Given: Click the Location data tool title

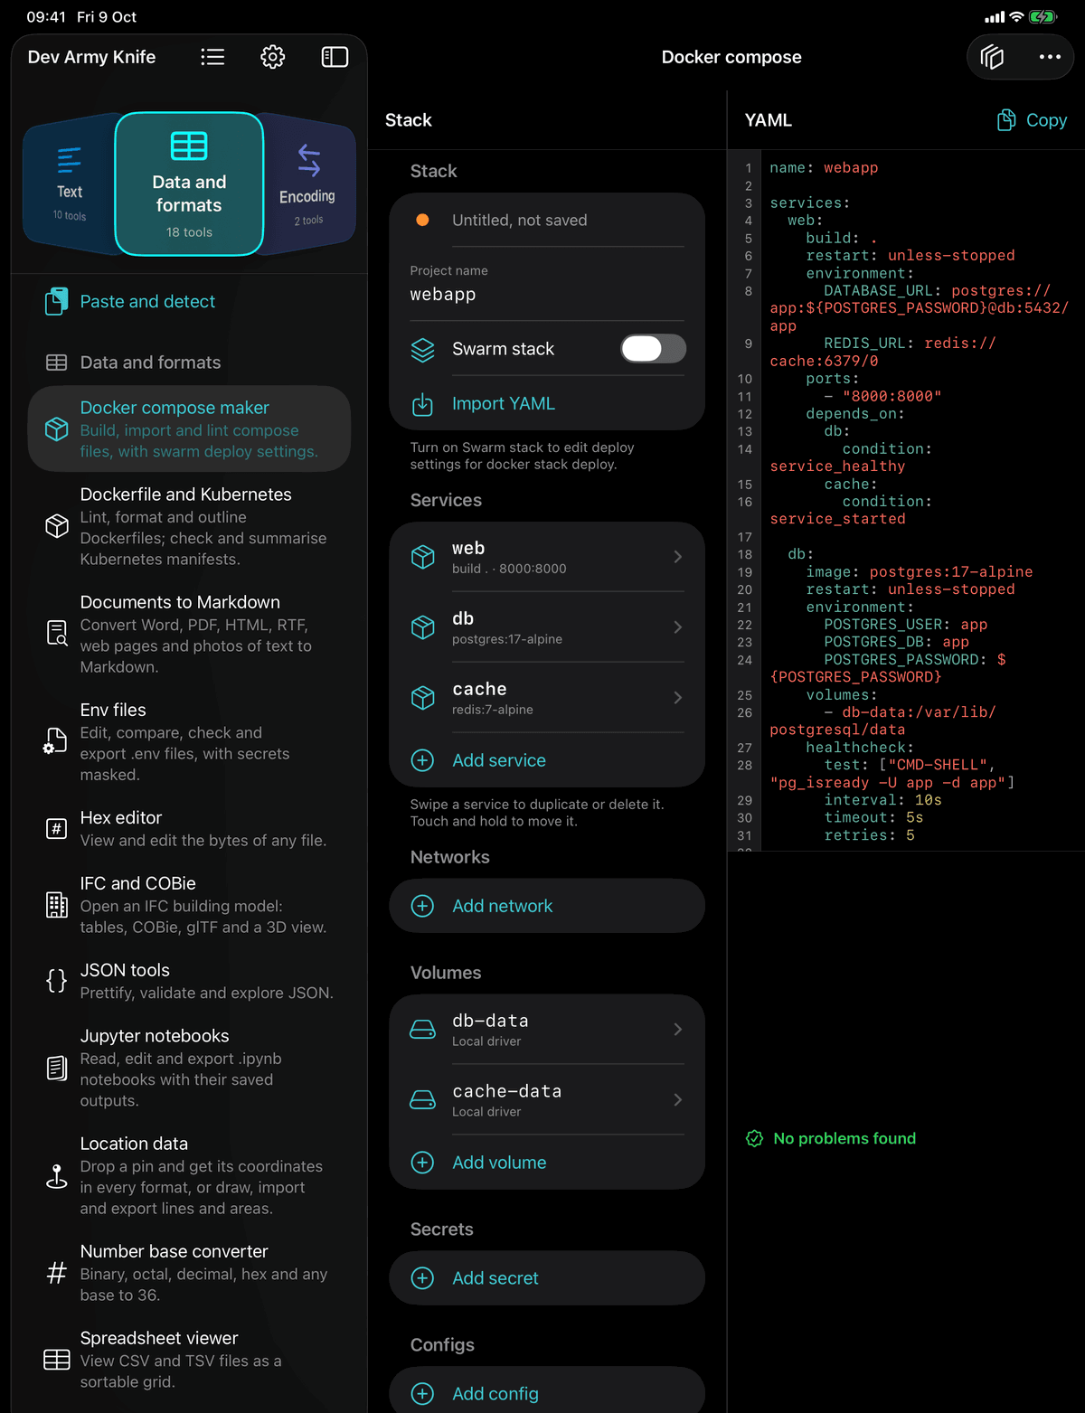Looking at the screenshot, I should tap(134, 1144).
